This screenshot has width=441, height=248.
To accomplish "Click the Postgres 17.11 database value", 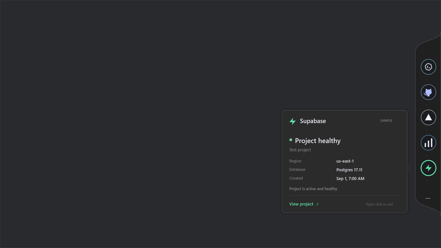I will [349, 170].
